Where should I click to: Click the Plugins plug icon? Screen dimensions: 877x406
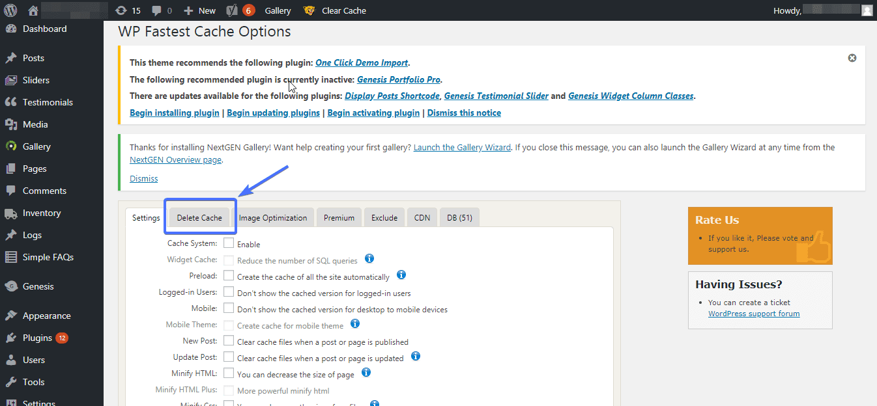(10, 338)
